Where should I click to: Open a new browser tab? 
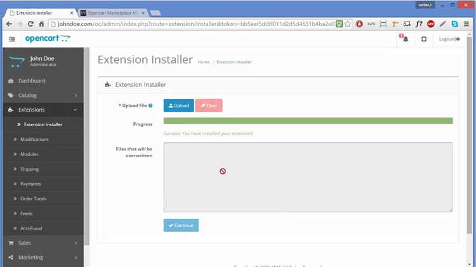155,13
